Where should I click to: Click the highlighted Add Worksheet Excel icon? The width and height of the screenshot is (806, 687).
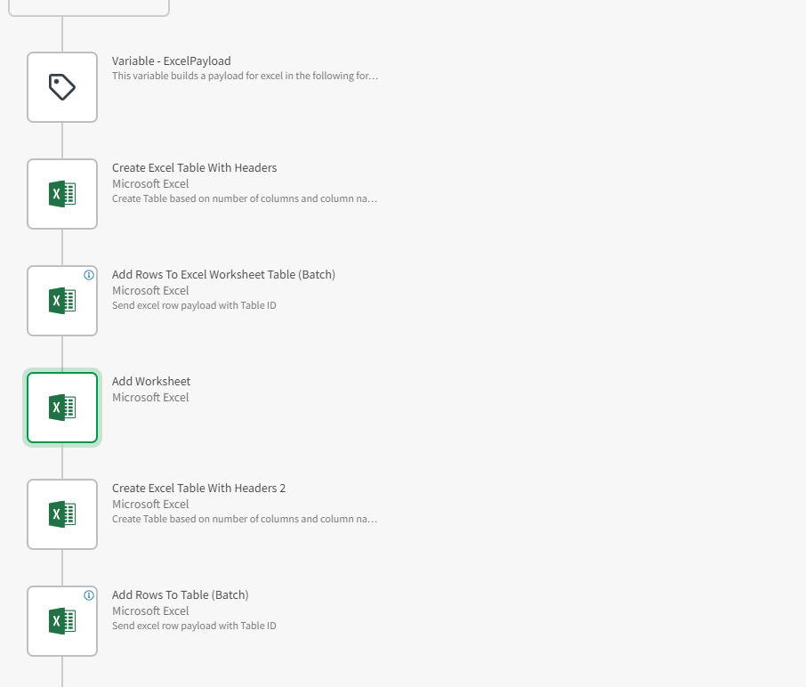[x=62, y=408]
